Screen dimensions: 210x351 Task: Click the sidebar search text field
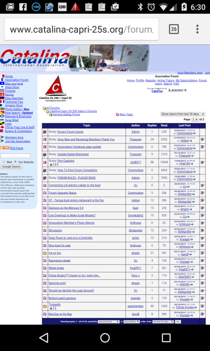(x=16, y=156)
